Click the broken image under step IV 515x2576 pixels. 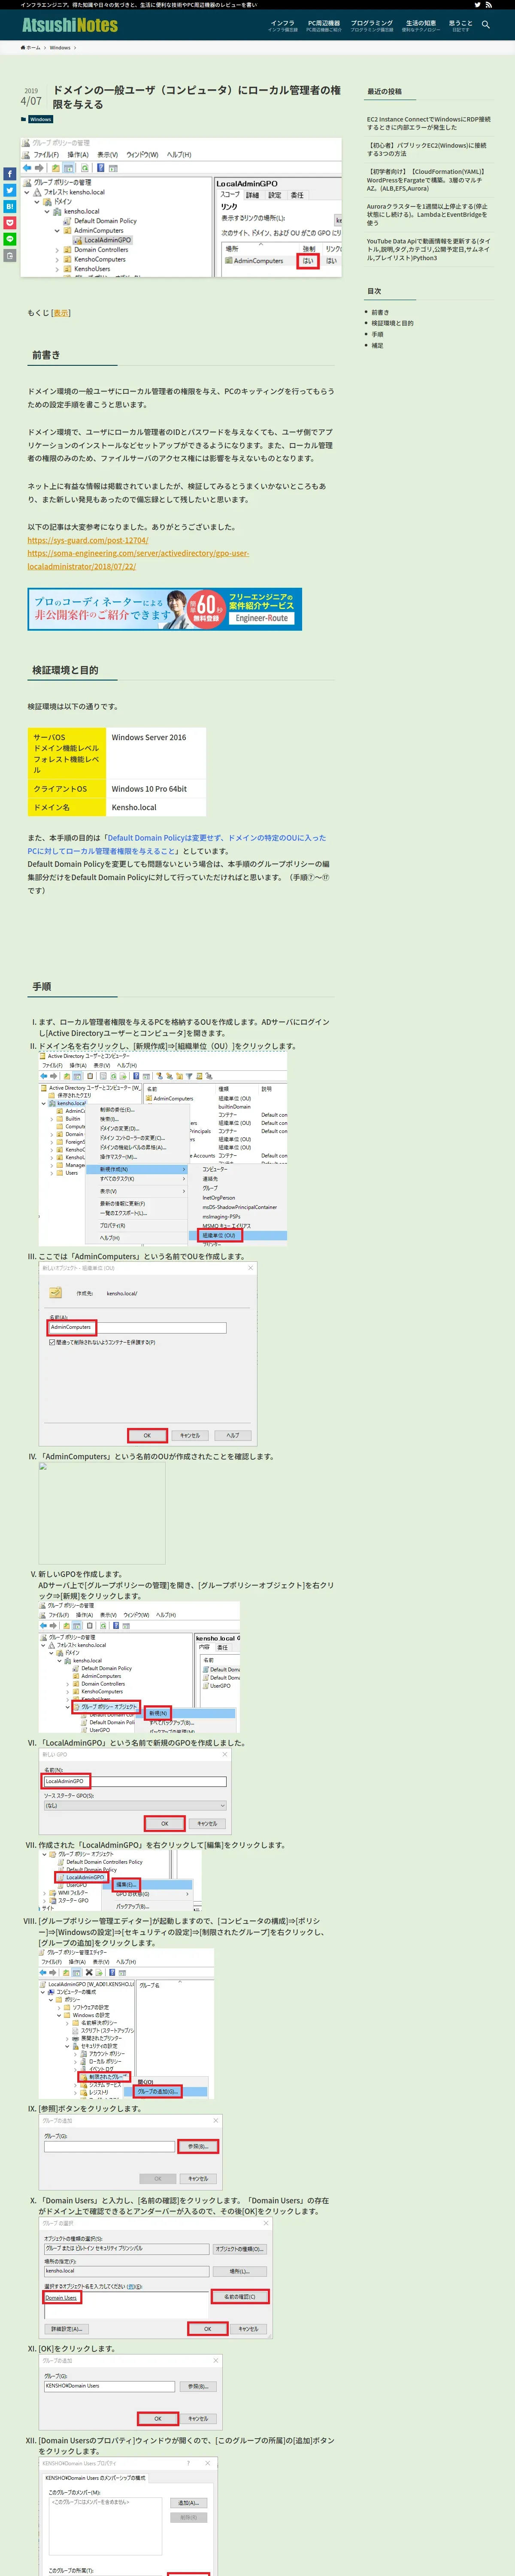102,1512
